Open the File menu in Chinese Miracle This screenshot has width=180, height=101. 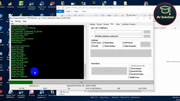point(12,21)
